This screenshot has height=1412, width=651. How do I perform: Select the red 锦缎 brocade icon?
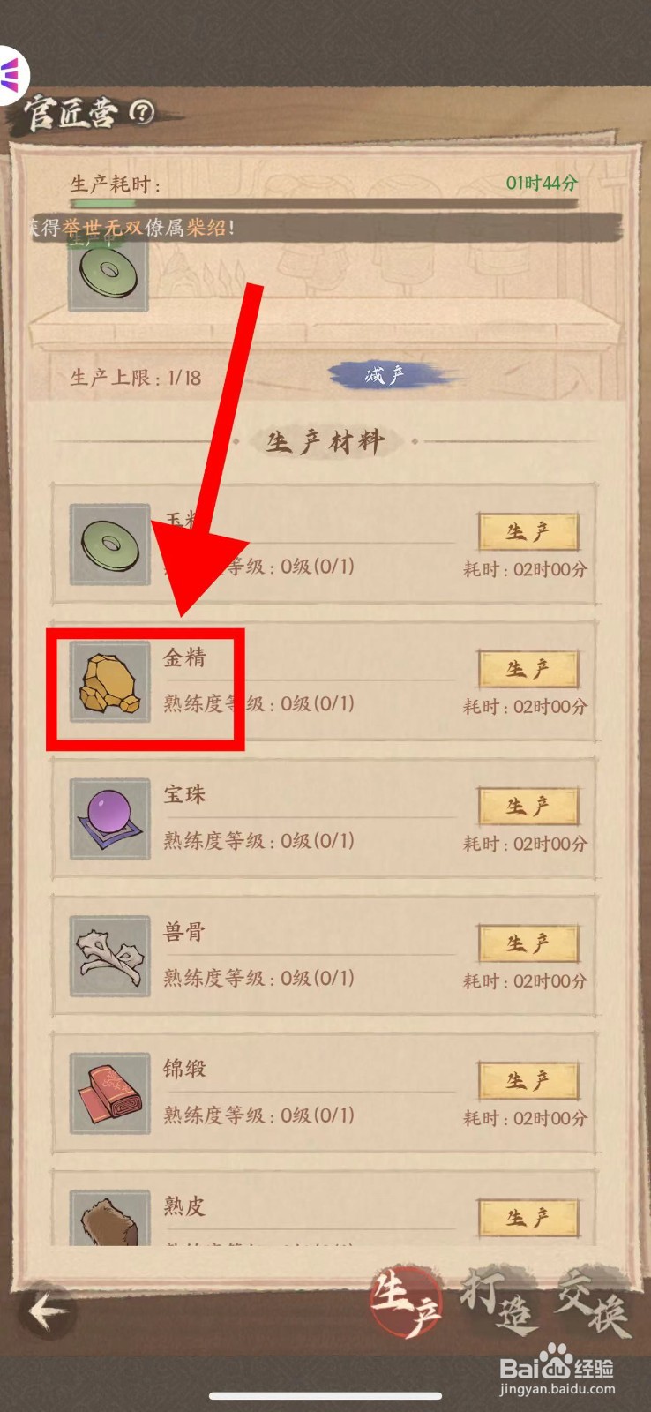(x=110, y=1093)
